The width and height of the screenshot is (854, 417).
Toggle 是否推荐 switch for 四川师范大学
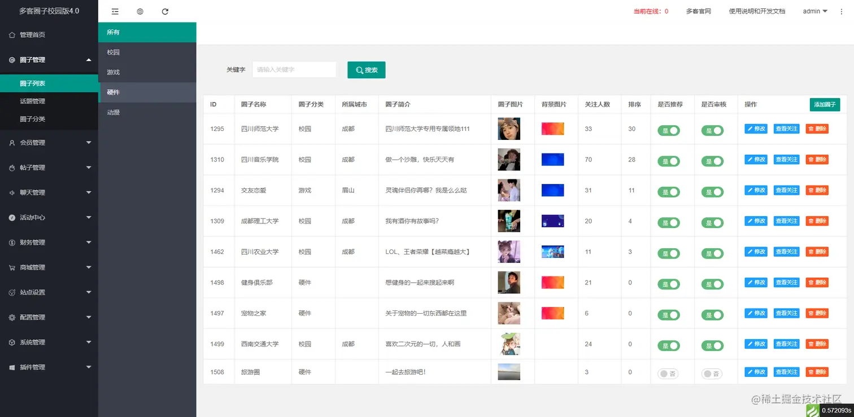pos(669,130)
